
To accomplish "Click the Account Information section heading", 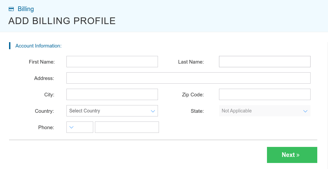I will click(x=38, y=46).
